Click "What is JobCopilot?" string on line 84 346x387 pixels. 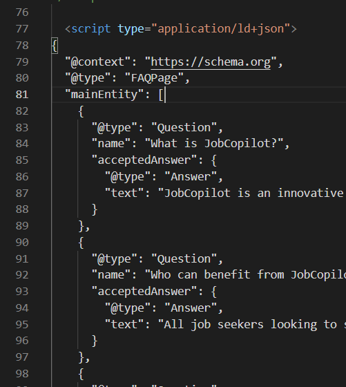214,144
